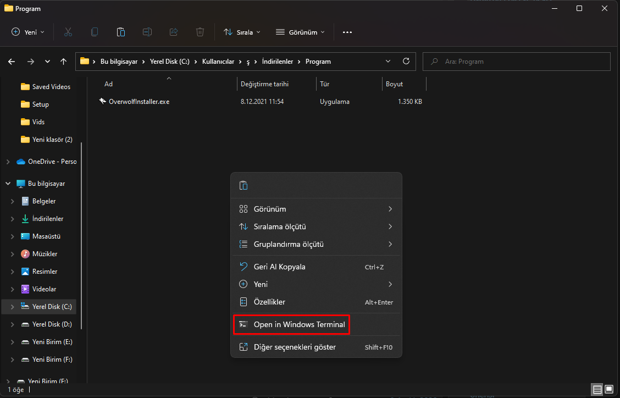620x398 pixels.
Task: Click the Rename icon in toolbar
Action: click(x=147, y=32)
